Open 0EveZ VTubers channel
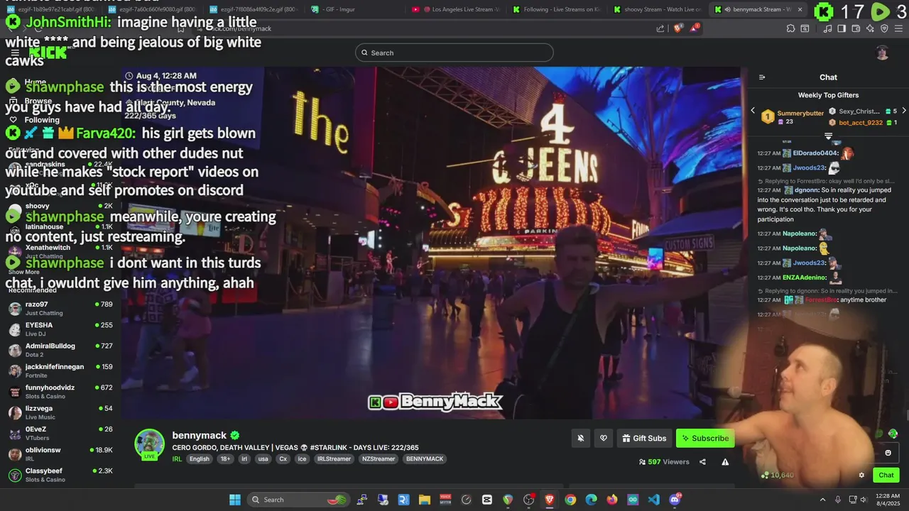Viewport: 909px width, 511px height. tap(60, 433)
